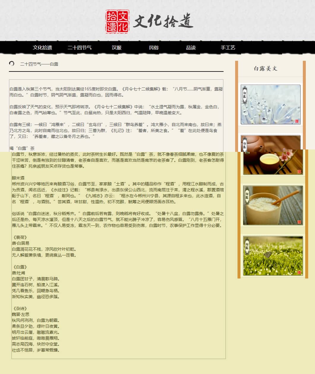Open the 汉服 section from navigation
The width and height of the screenshot is (315, 374).
coord(117,47)
